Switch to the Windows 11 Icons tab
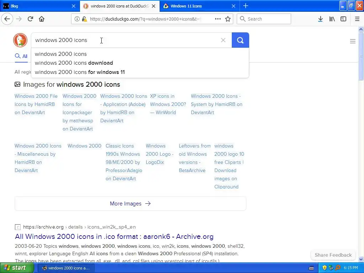 [x=200, y=6]
